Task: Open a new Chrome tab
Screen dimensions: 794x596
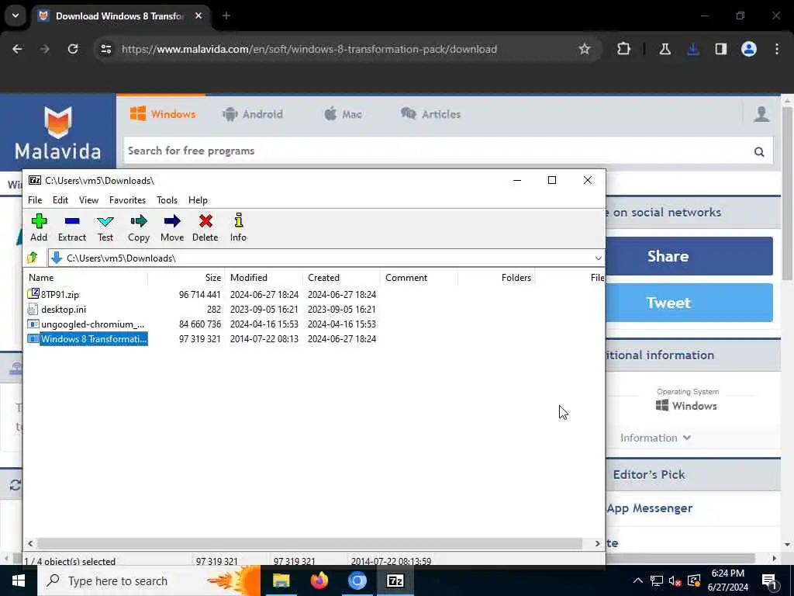Action: (226, 16)
